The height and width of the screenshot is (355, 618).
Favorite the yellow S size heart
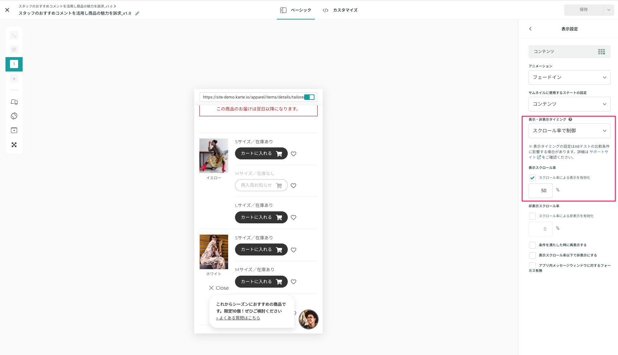coord(294,154)
